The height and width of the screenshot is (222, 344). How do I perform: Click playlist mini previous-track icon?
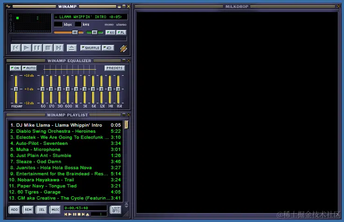click(66, 214)
